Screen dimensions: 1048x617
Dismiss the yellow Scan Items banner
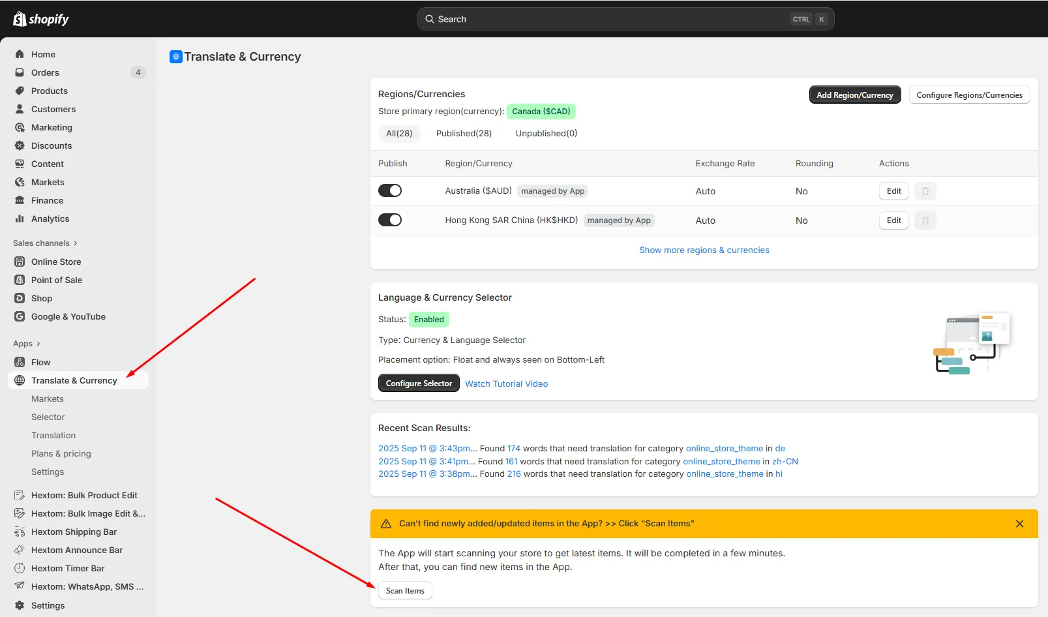coord(1019,524)
